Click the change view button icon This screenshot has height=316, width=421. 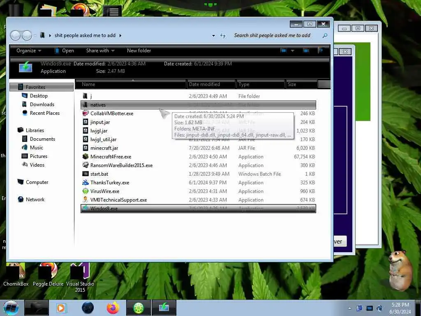(284, 51)
